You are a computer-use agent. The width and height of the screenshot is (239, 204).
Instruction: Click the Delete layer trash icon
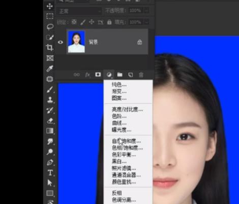(141, 75)
